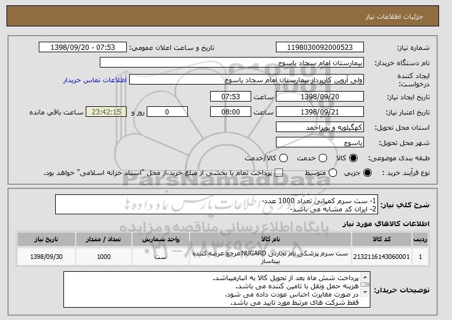Click the request creator field
The width and height of the screenshot is (452, 320).
(247, 80)
